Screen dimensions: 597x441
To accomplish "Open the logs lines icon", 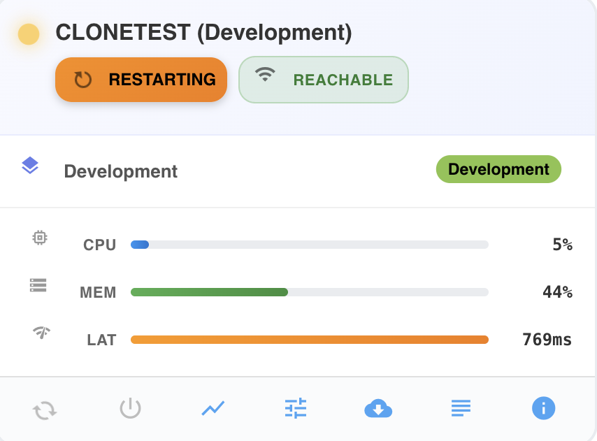I will tap(461, 408).
